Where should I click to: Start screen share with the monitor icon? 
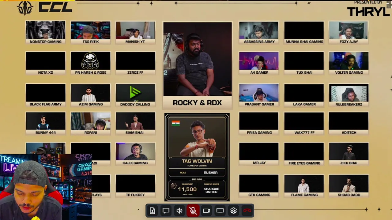pos(220,211)
